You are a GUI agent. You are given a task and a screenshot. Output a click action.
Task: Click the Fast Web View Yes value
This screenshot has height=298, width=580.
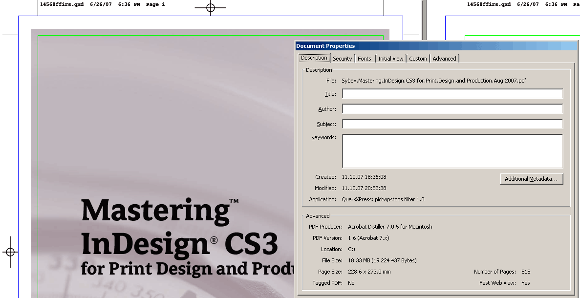[526, 283]
